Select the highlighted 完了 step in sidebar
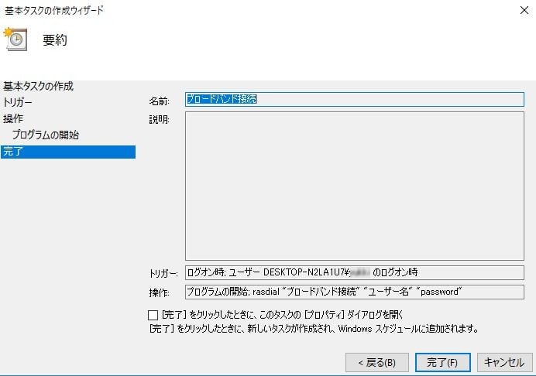 pos(13,152)
